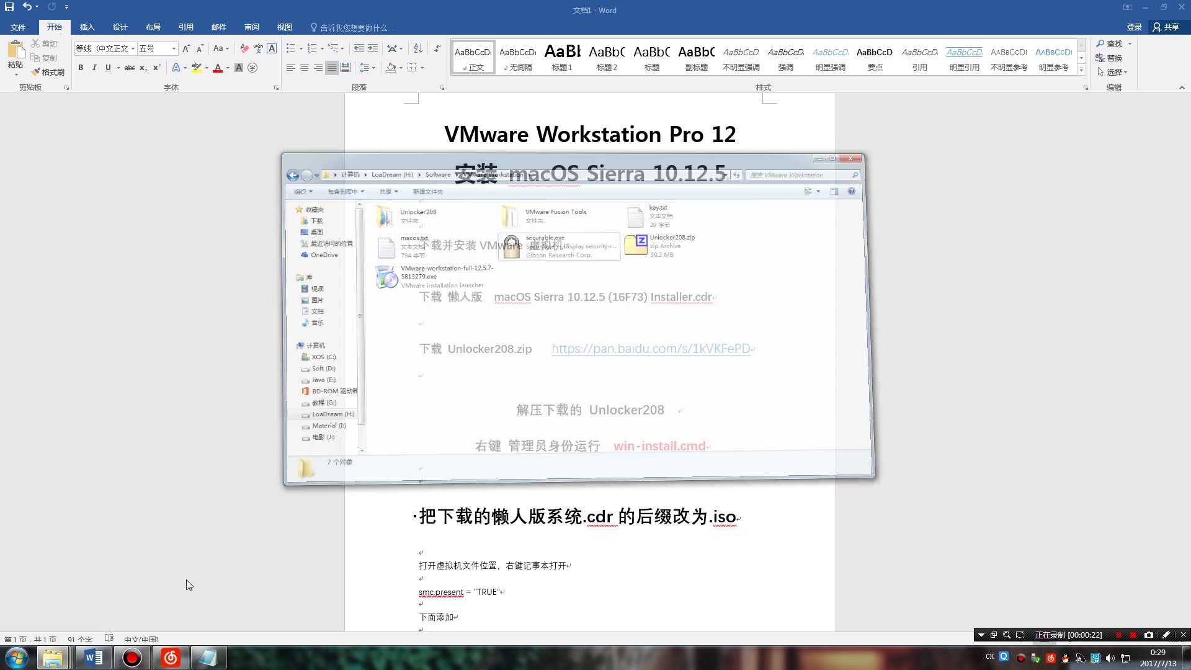Select LoaDream (H:) drive in Explorer tree
The image size is (1191, 670).
328,414
